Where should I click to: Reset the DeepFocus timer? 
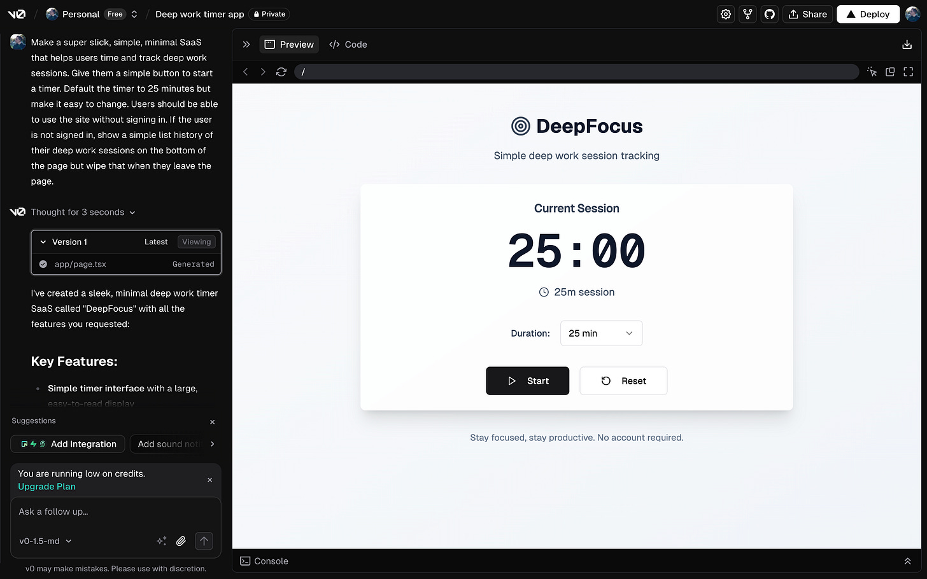[x=623, y=381]
